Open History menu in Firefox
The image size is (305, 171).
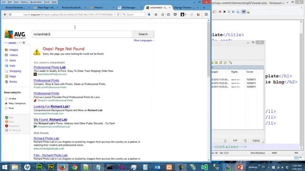pyautogui.click(x=24, y=2)
